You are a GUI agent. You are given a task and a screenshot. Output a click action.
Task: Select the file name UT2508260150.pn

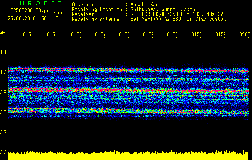click(29, 10)
